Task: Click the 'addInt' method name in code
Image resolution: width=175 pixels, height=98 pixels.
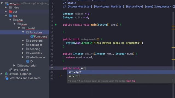Action: point(89,54)
